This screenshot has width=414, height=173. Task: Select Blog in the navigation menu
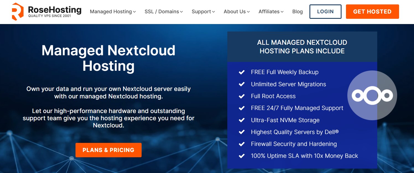297,12
